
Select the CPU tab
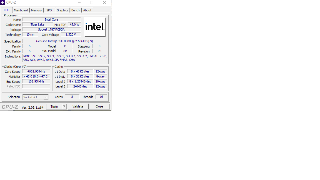(x=7, y=10)
